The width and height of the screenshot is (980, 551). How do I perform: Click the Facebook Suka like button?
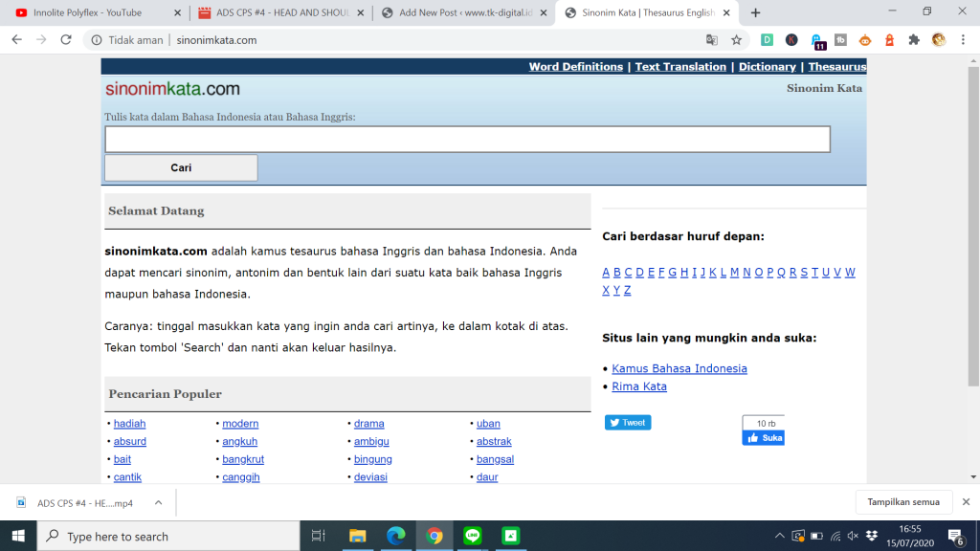[x=764, y=437]
